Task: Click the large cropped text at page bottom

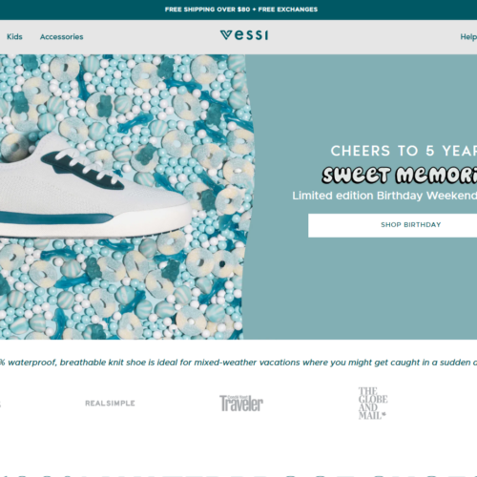Action: [238, 476]
